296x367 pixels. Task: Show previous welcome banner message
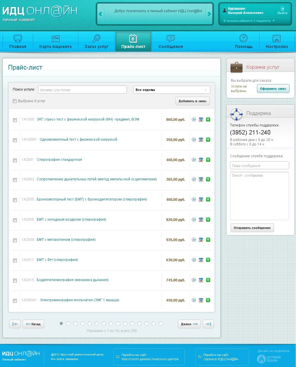pos(100,14)
